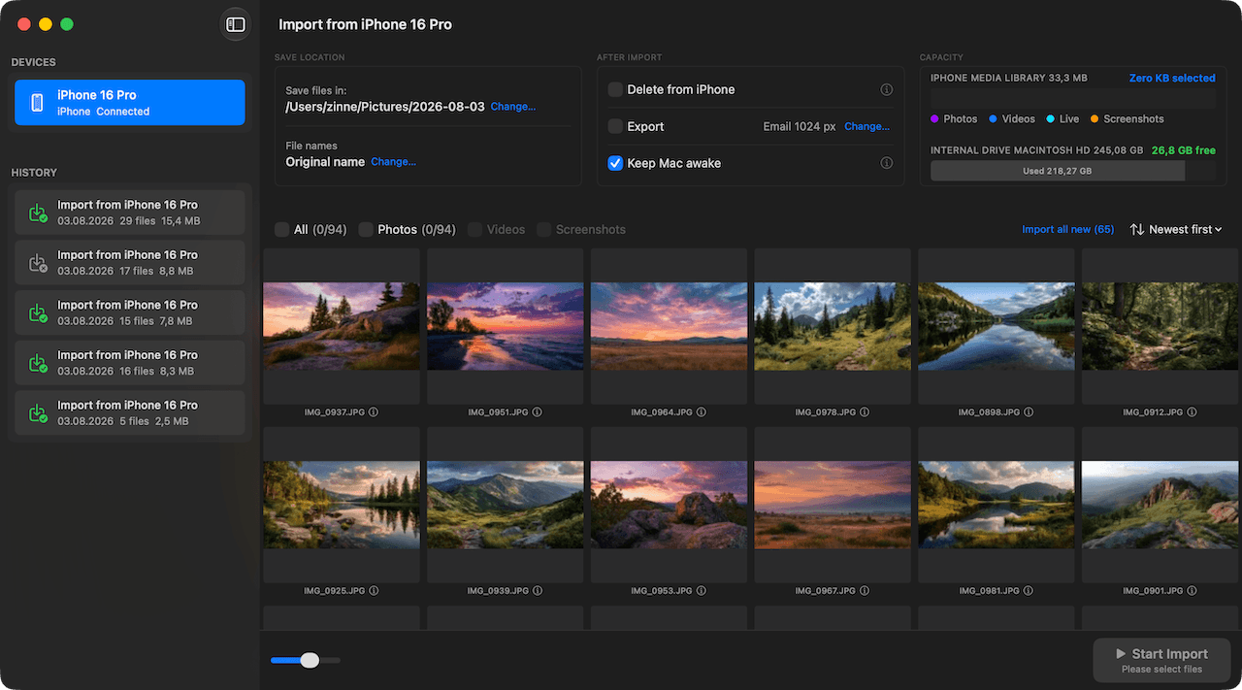Open info for IMG_0981.JPG
1242x690 pixels.
1029,591
